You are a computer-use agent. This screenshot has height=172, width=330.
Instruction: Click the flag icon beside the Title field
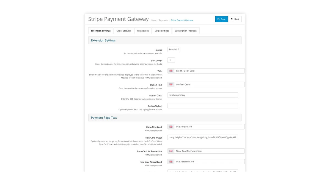point(170,70)
